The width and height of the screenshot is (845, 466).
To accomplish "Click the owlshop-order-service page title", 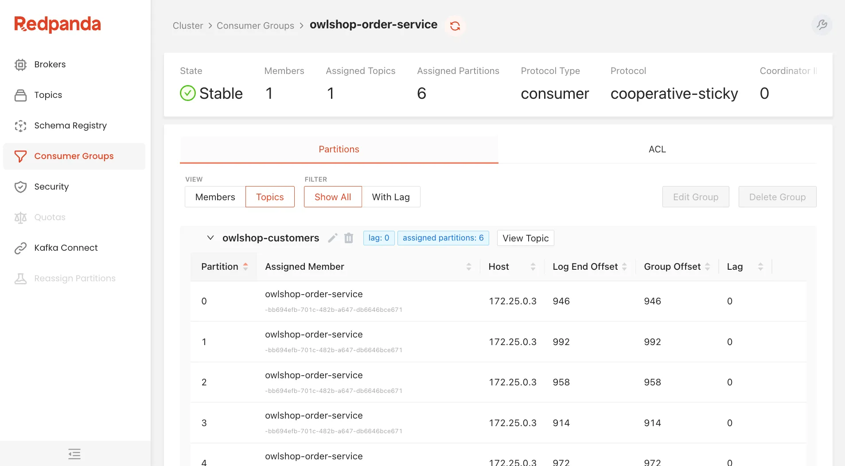I will click(374, 25).
